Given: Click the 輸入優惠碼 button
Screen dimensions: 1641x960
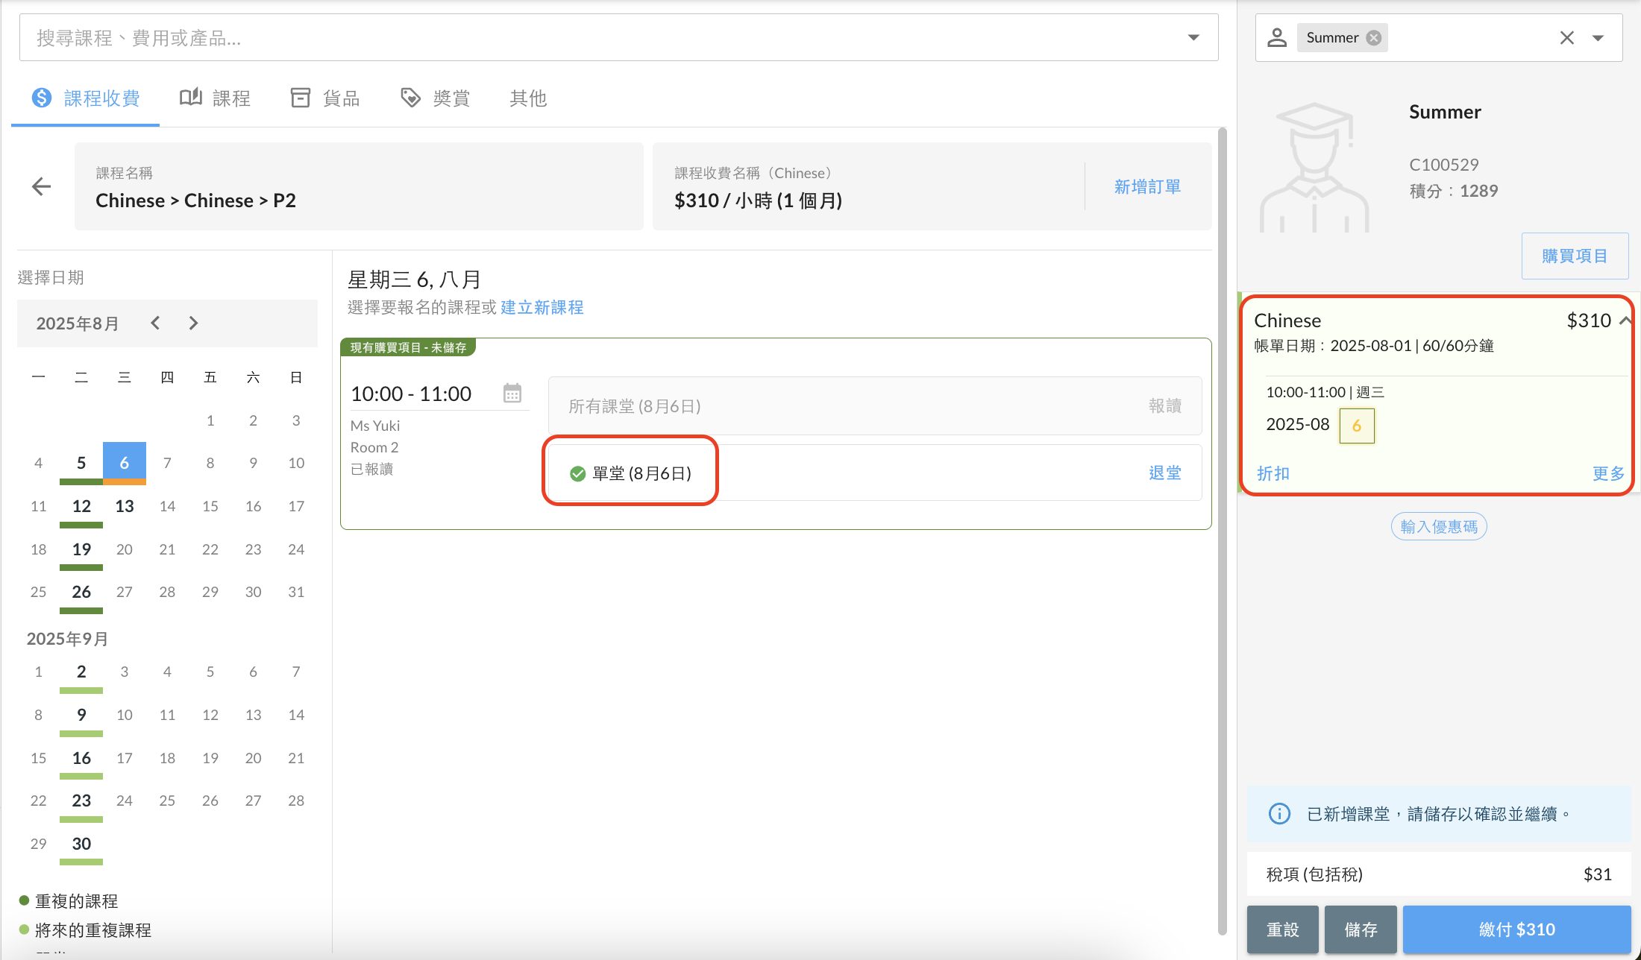Looking at the screenshot, I should pyautogui.click(x=1439, y=527).
